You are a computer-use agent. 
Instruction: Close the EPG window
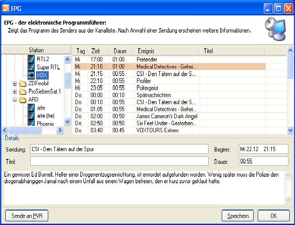click(288, 8)
